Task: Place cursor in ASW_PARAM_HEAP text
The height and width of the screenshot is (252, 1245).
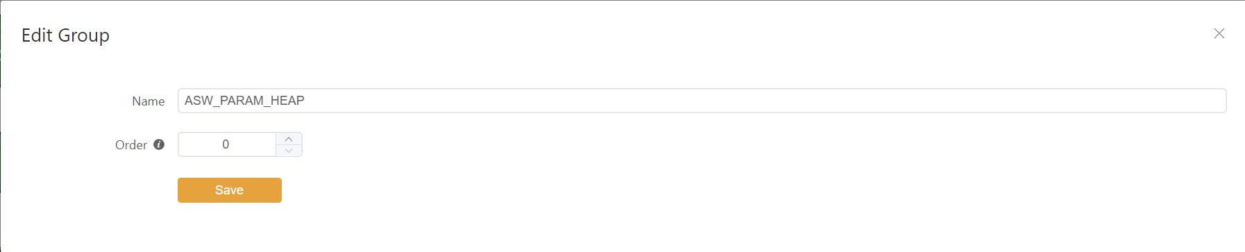Action: pos(244,101)
